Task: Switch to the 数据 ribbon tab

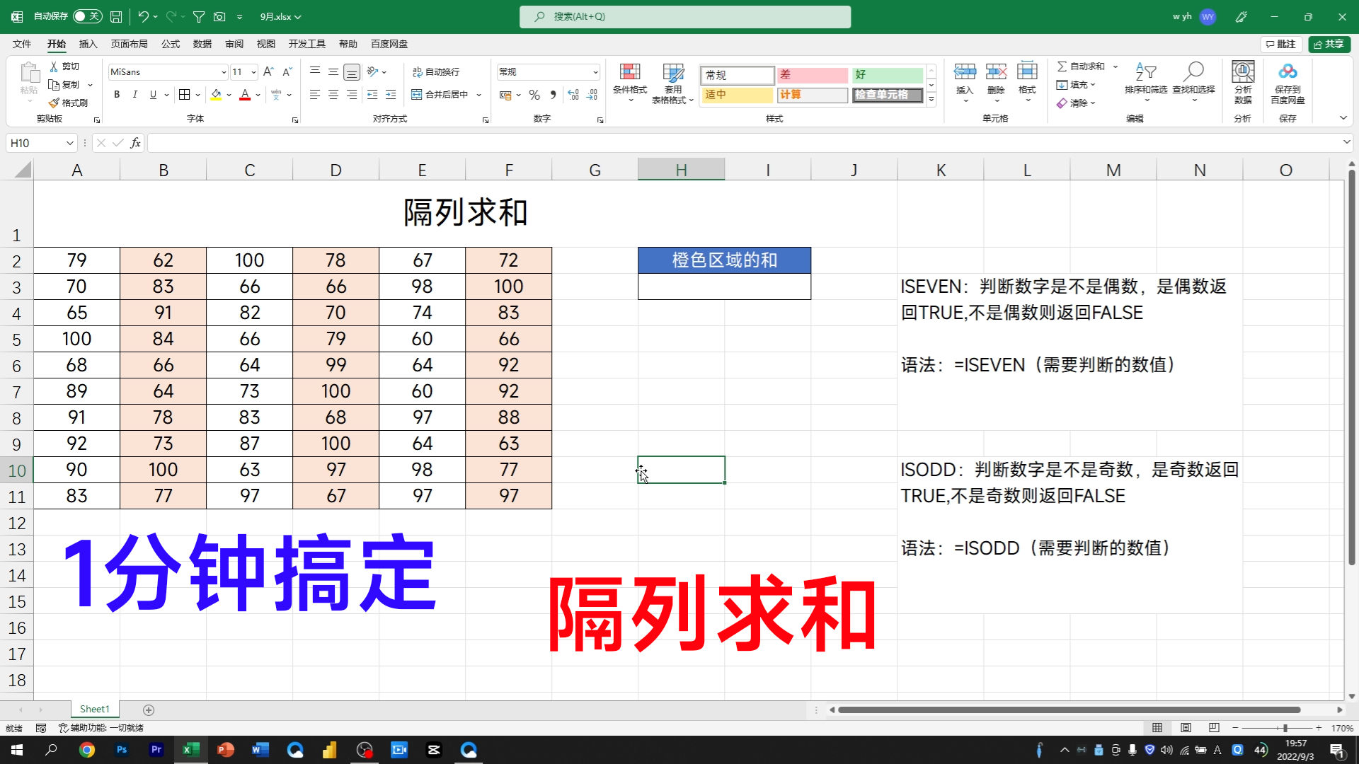Action: 202,44
